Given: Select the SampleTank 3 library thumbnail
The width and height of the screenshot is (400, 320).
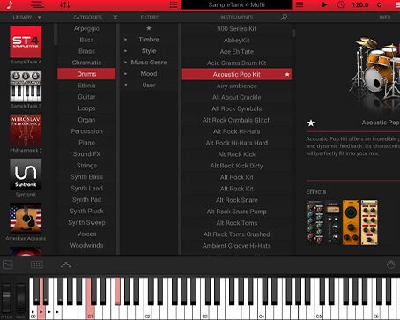Looking at the screenshot, I should [x=26, y=86].
